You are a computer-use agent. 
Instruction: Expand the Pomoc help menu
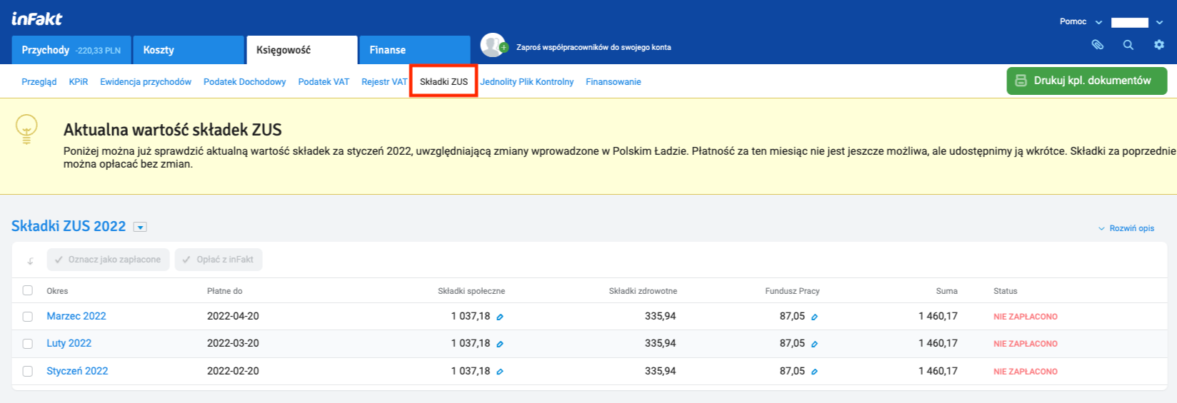click(1081, 21)
